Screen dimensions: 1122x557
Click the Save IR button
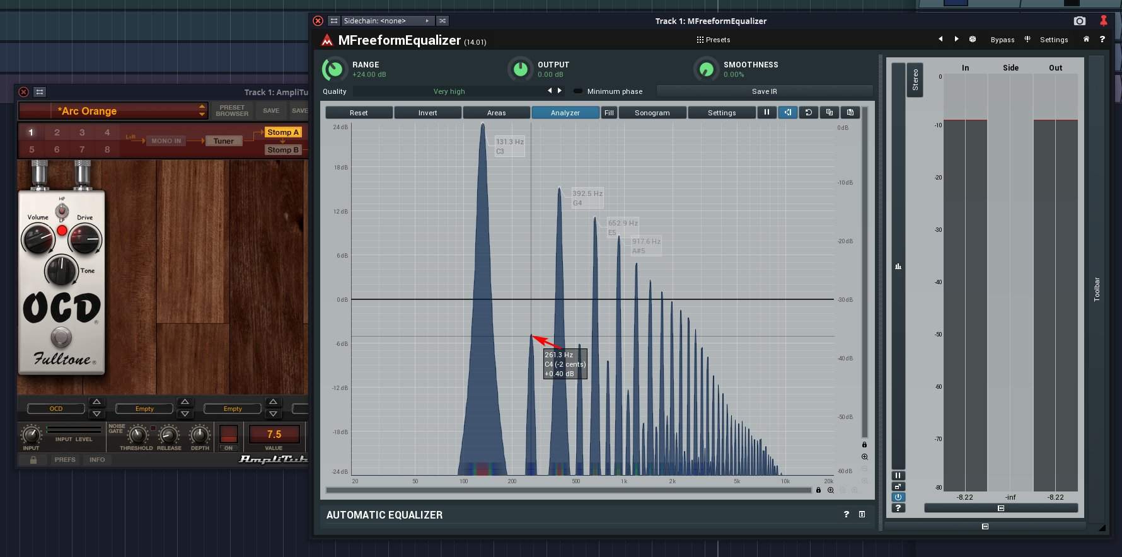coord(764,91)
